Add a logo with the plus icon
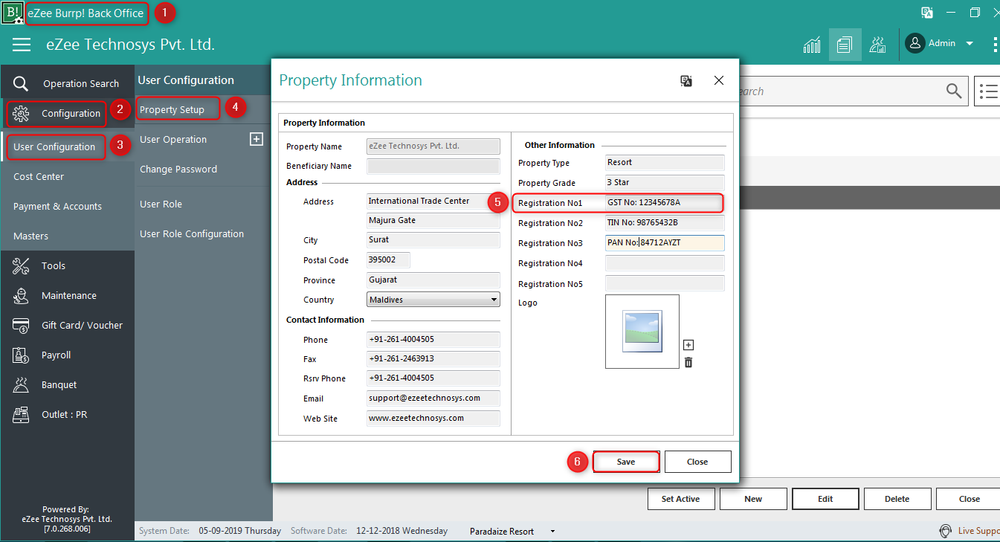Viewport: 1000px width, 542px height. coord(688,345)
